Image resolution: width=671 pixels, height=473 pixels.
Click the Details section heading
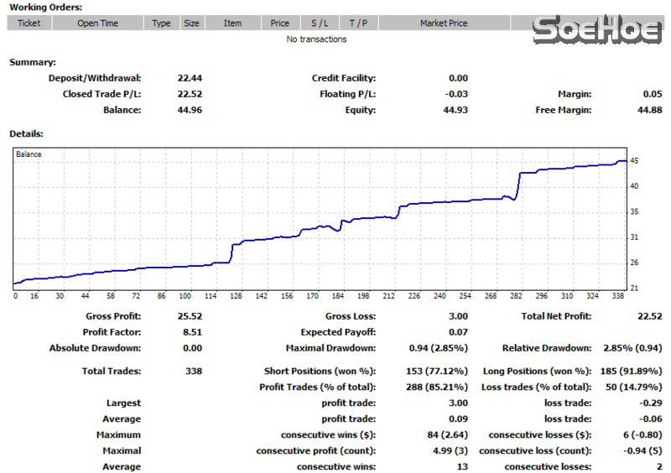click(26, 133)
